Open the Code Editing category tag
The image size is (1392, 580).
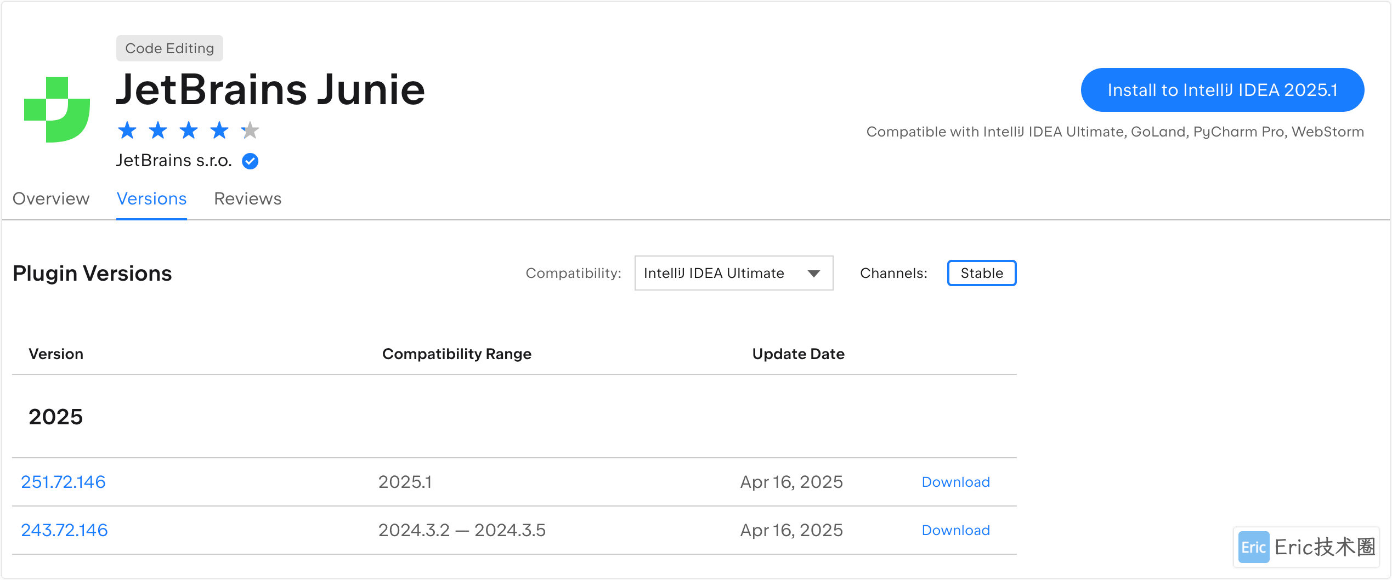tap(169, 48)
